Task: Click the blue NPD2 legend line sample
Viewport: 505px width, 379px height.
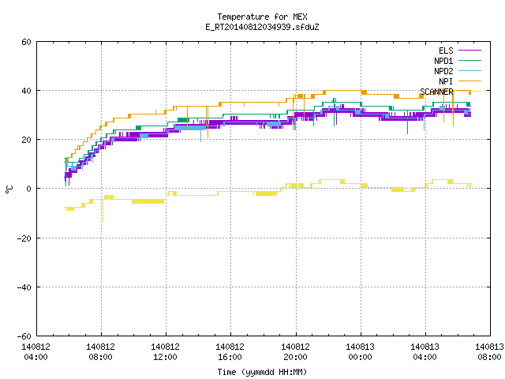Action: pyautogui.click(x=469, y=71)
